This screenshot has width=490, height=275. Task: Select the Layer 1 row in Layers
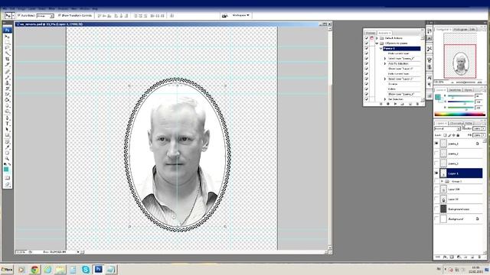(461, 173)
